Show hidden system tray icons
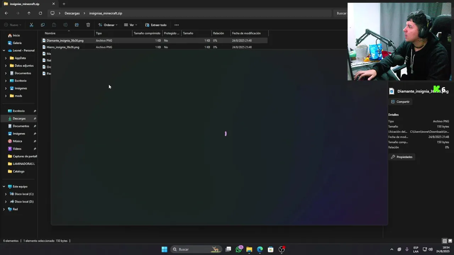This screenshot has width=454, height=255. pos(392,249)
